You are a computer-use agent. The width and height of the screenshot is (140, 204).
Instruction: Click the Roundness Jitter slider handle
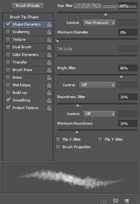coord(77,106)
